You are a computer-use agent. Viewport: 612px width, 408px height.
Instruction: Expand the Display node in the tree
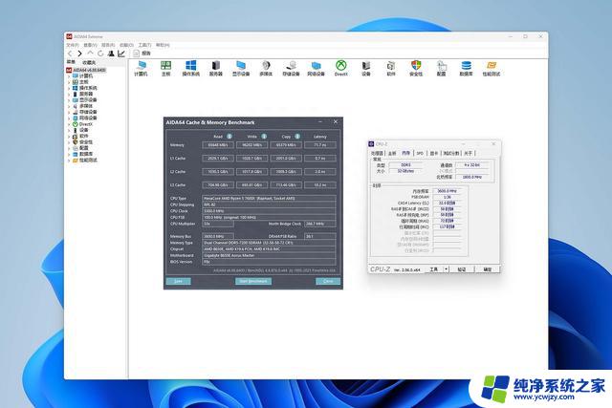69,100
